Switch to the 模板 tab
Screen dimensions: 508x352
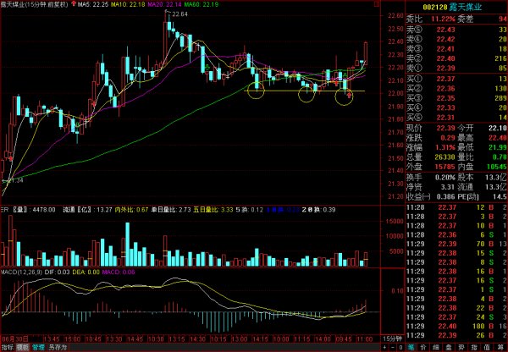[x=22, y=347]
